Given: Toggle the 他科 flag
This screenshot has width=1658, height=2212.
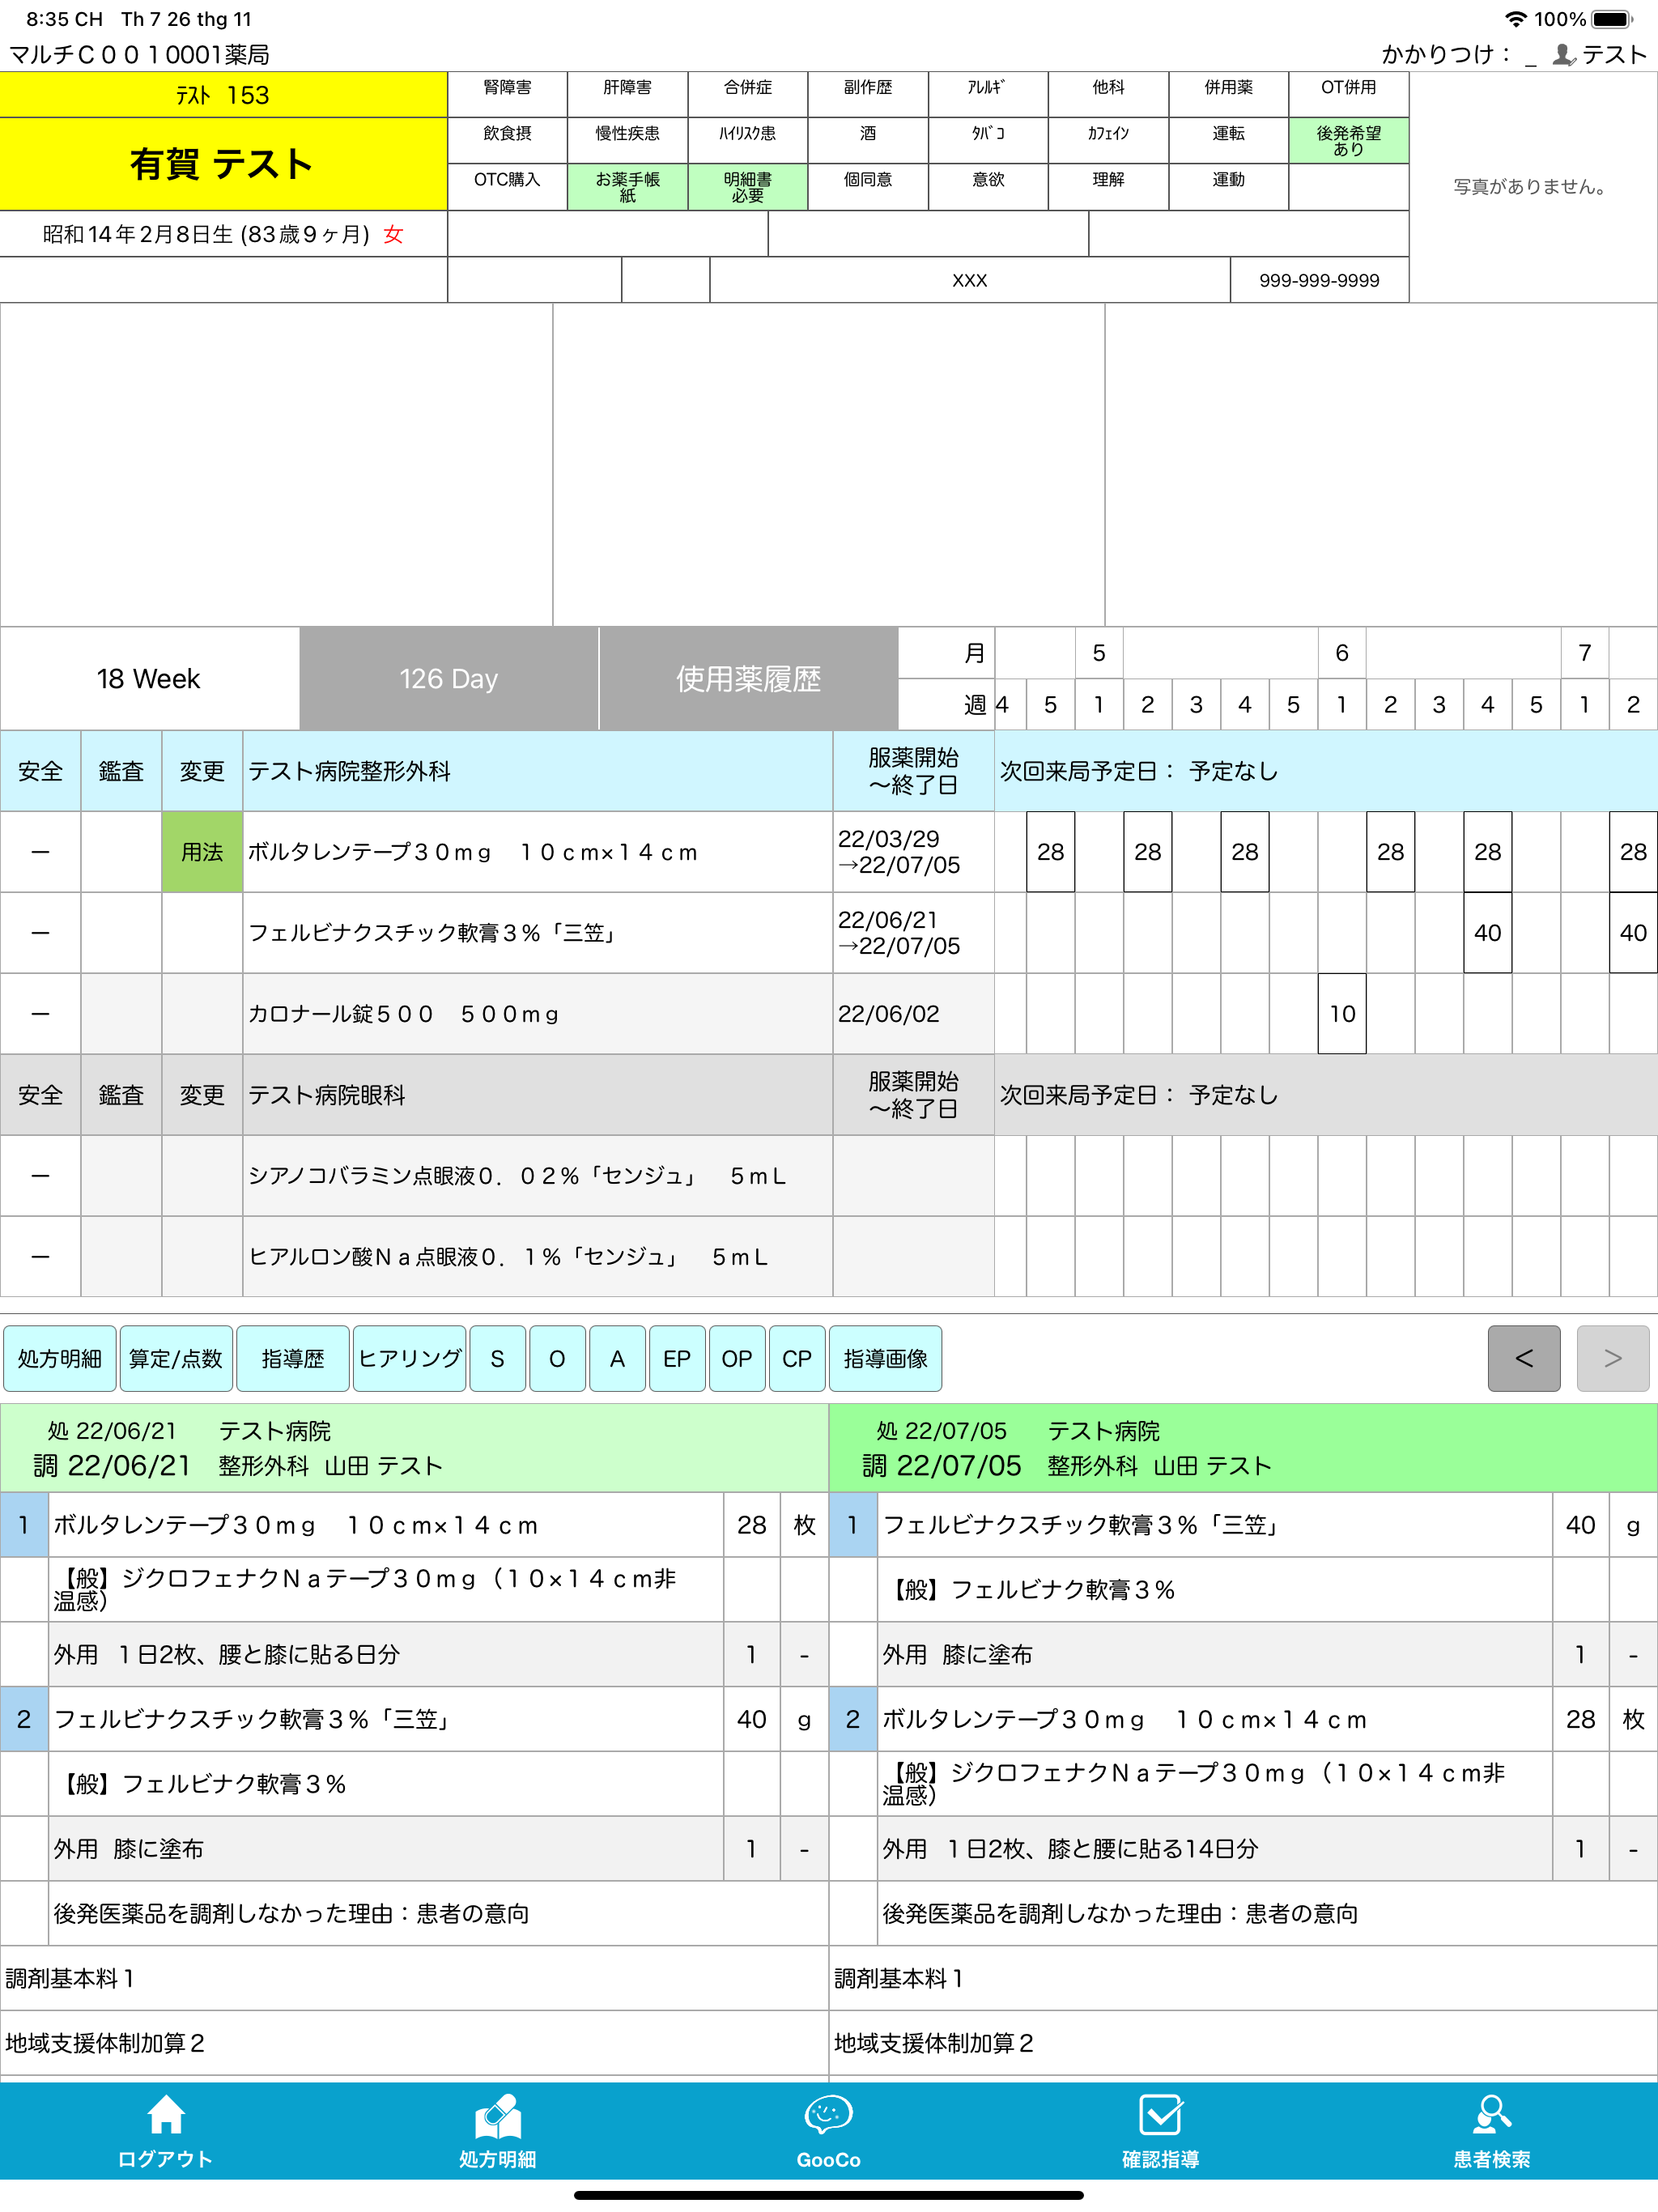Looking at the screenshot, I should 1108,94.
